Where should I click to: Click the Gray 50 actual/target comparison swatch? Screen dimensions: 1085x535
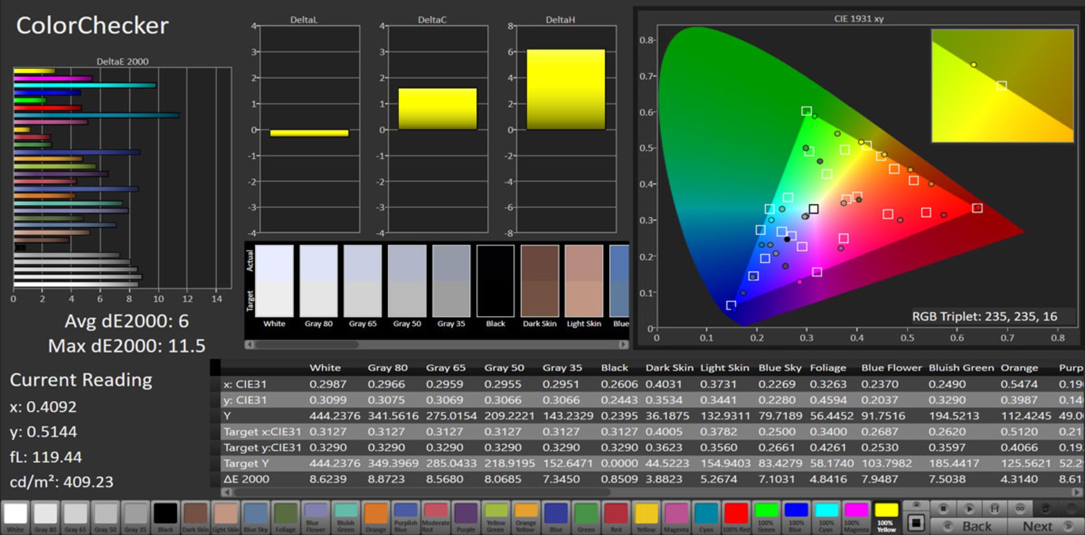point(407,281)
